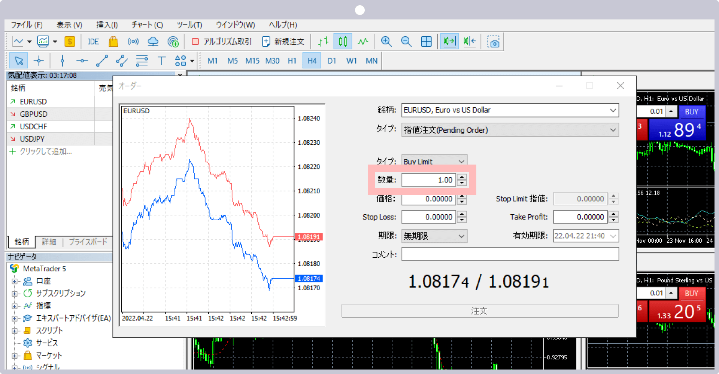Open the 銘柄 symbol dropdown EURUSD

(510, 110)
